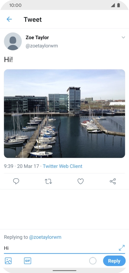Tap the @zoetaylorwm handle under the name
Image resolution: width=129 pixels, height=273 pixels.
click(x=42, y=46)
